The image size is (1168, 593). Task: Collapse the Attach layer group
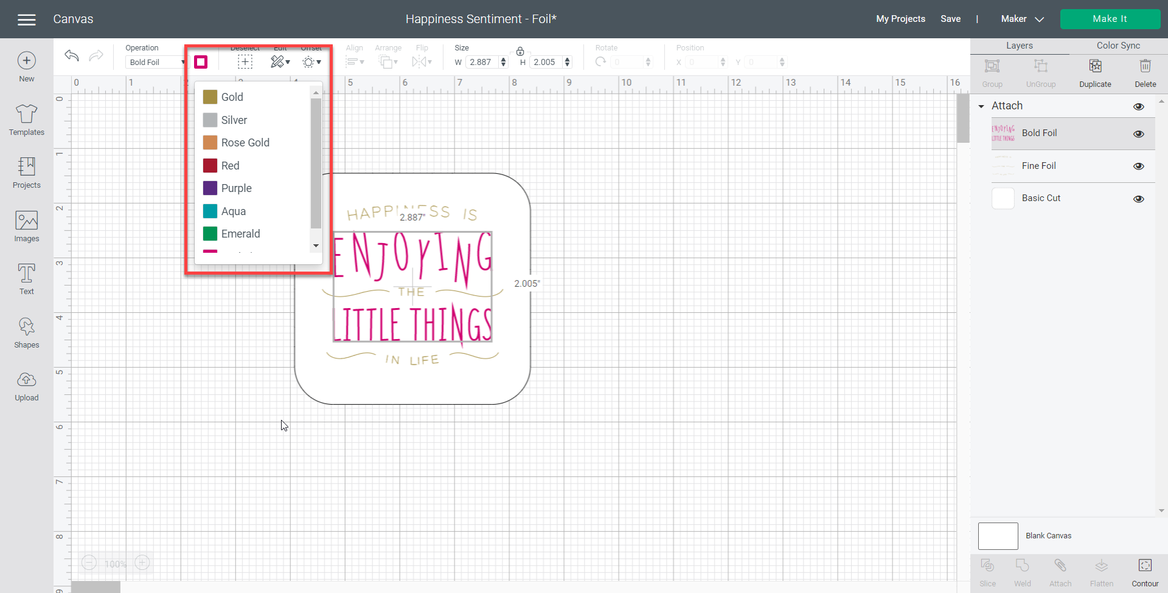pyautogui.click(x=981, y=106)
